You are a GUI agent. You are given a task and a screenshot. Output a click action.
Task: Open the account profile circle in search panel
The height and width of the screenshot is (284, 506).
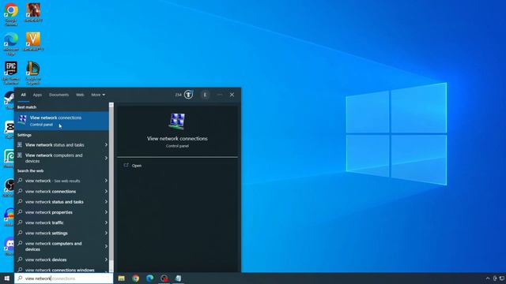205,95
